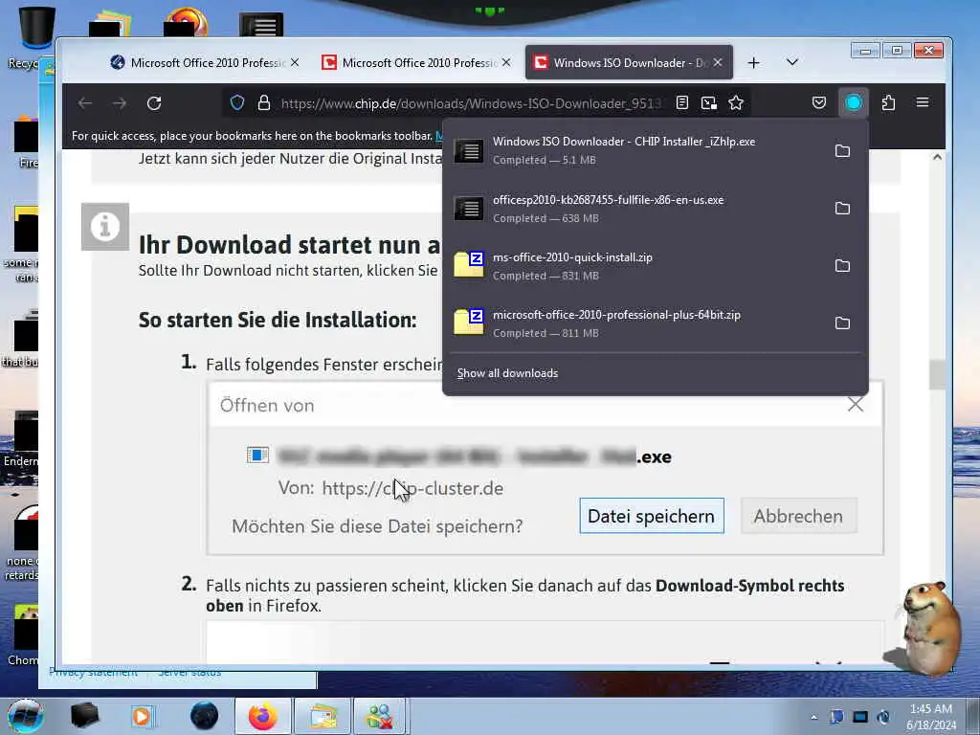
Task: Click the downloads toolbar button
Action: pyautogui.click(x=853, y=102)
